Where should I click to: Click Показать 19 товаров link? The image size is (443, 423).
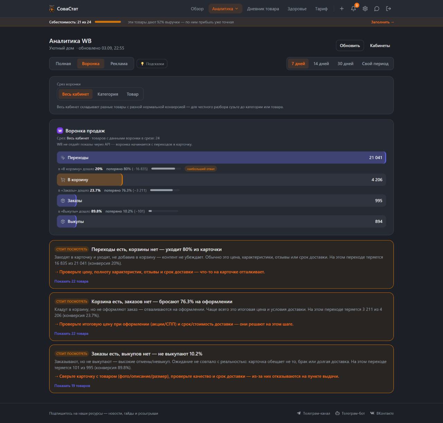click(x=72, y=386)
